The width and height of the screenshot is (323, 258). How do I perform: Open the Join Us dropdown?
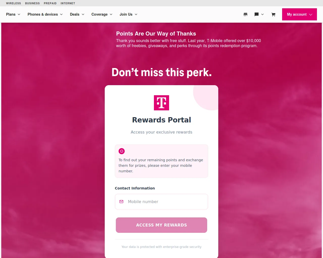[128, 14]
